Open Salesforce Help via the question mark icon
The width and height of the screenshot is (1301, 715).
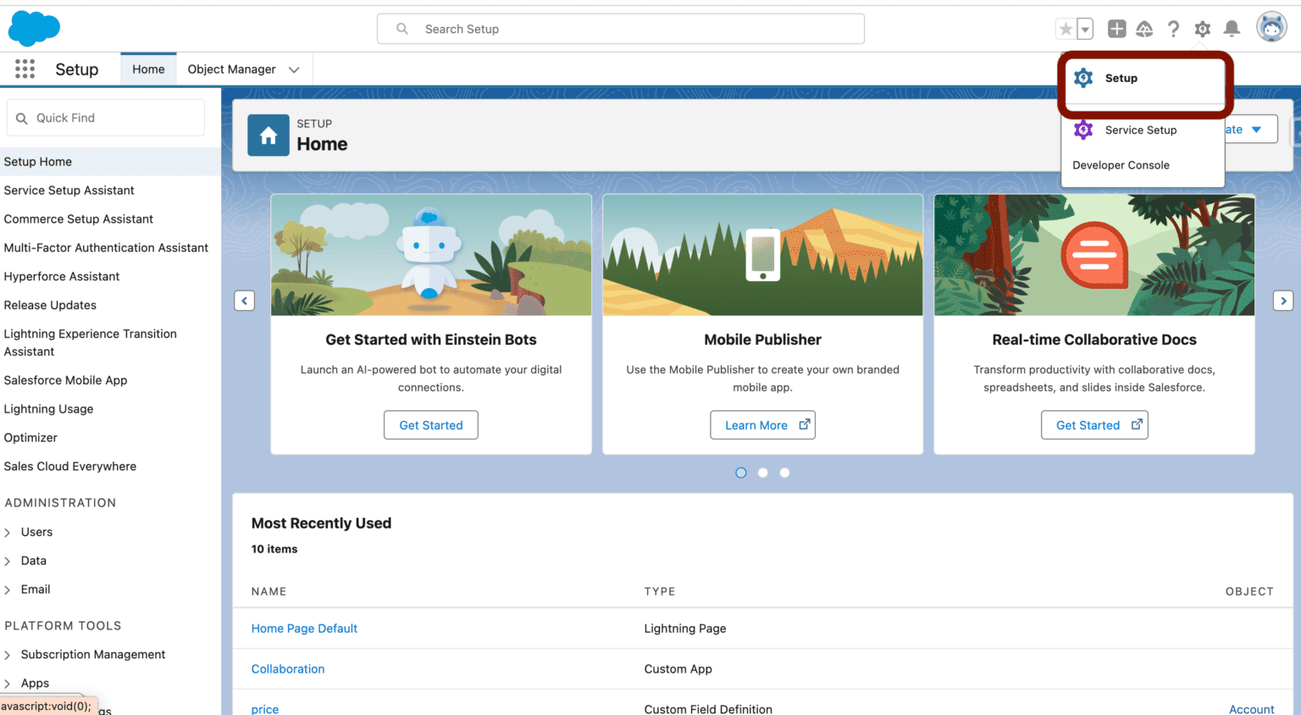click(x=1173, y=28)
